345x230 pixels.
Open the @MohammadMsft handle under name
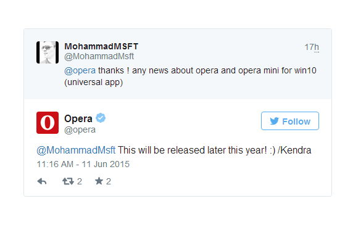point(99,57)
